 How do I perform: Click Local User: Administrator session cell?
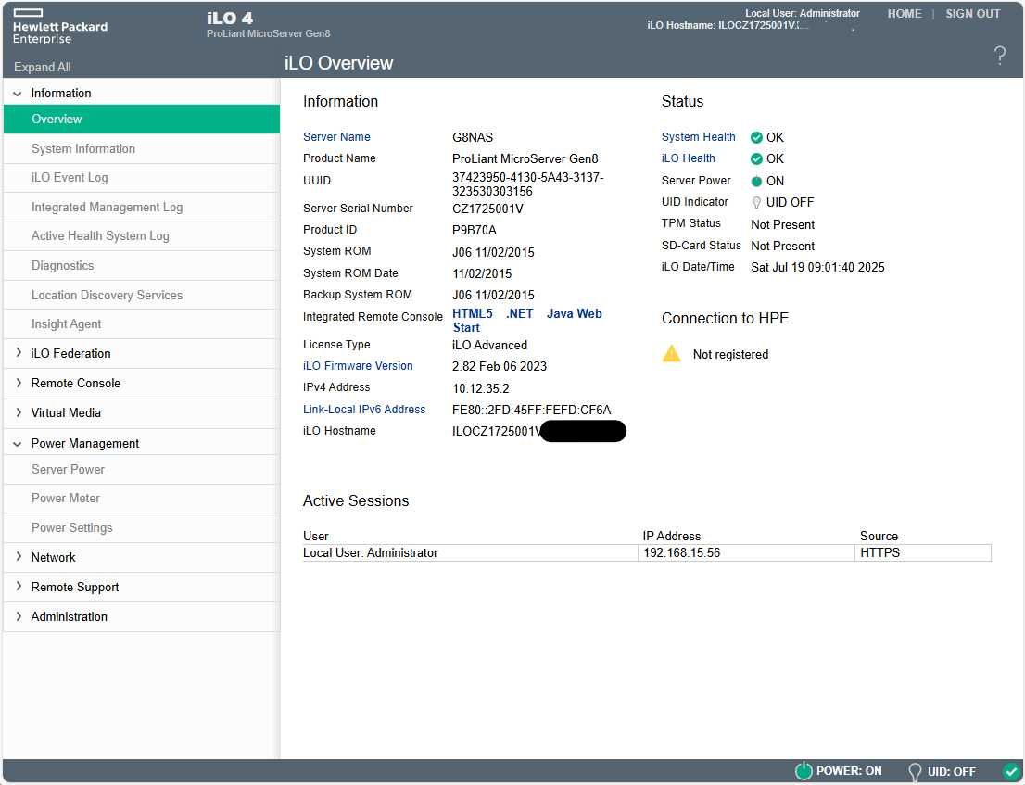coord(470,553)
